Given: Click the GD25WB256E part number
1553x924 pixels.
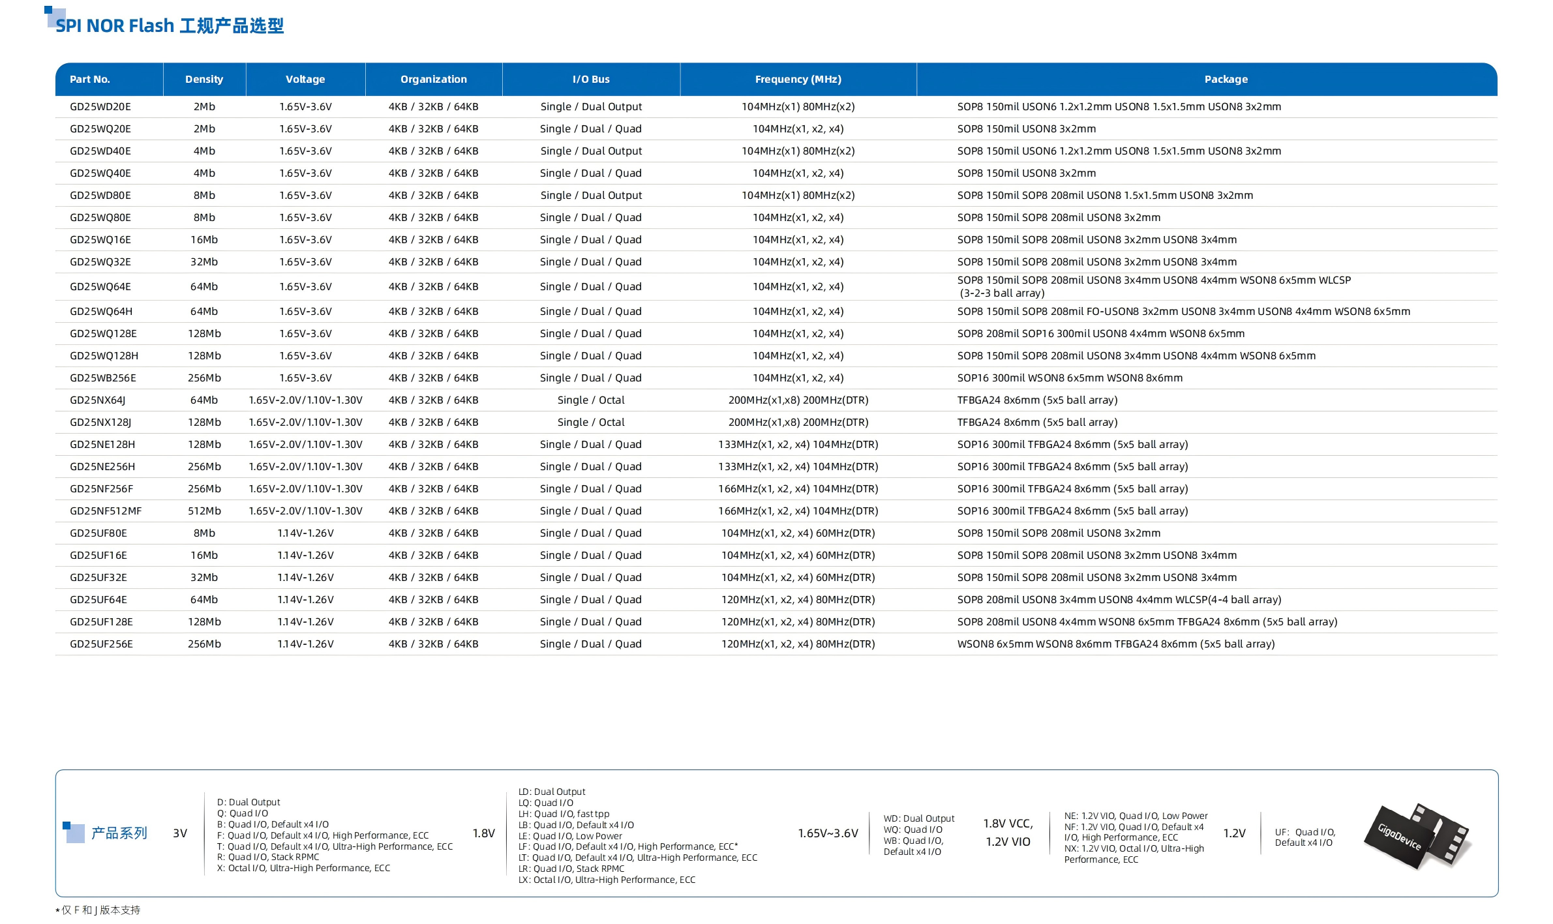Looking at the screenshot, I should click(x=103, y=378).
